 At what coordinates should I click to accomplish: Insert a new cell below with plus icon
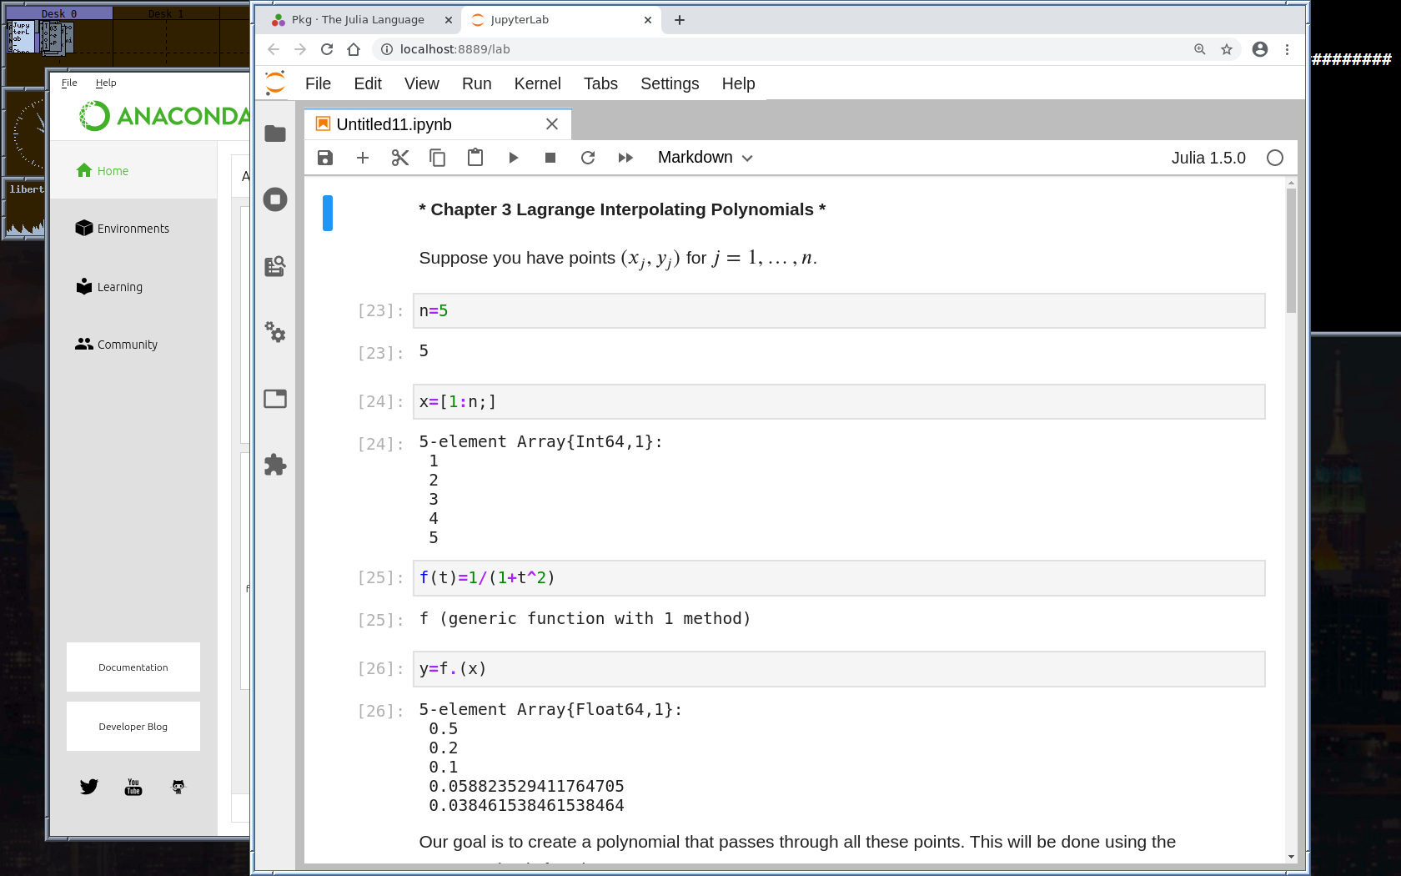point(363,158)
